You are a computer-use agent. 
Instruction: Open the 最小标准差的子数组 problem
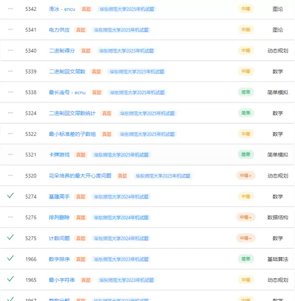tap(72, 134)
